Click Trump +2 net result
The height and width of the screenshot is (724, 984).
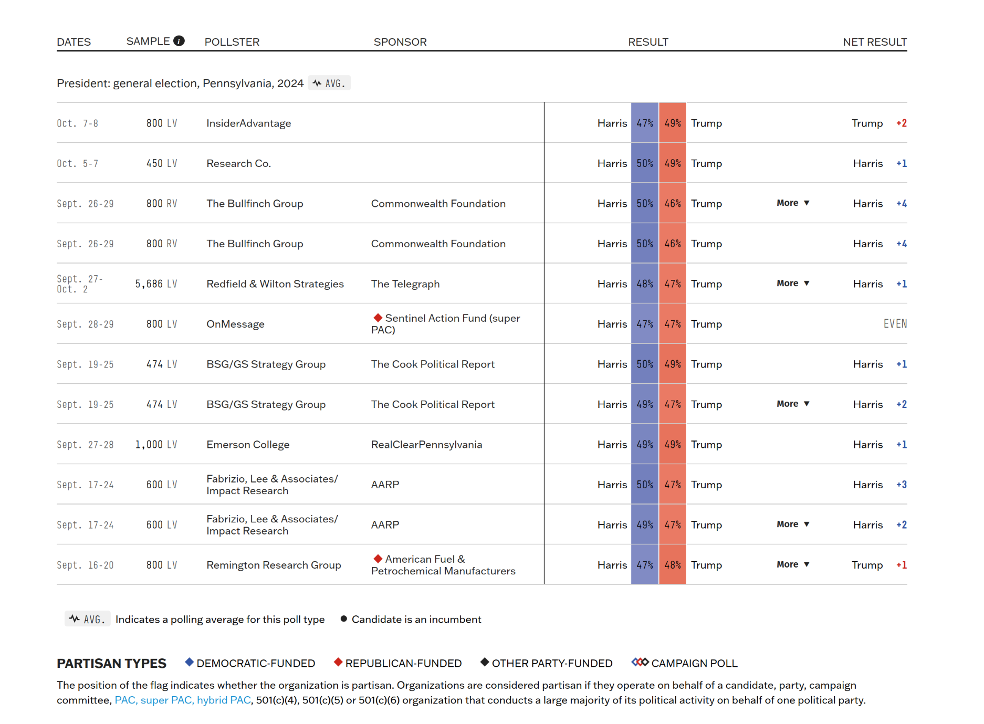[880, 123]
